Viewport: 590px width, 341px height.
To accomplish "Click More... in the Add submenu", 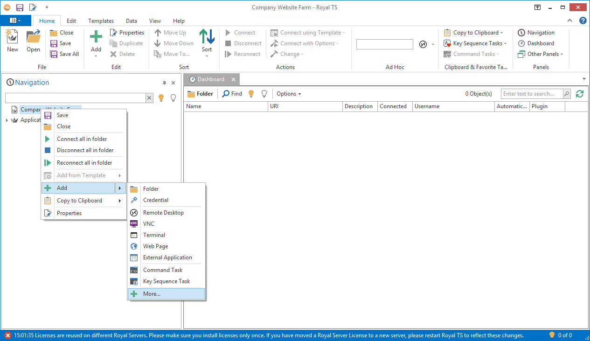I will coord(152,294).
